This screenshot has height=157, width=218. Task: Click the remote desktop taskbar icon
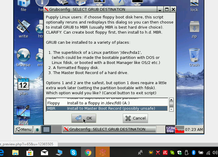(x=59, y=153)
